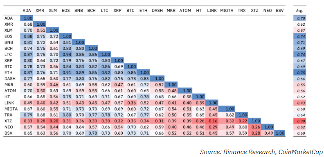Image resolution: width=324 pixels, height=157 pixels.
Task: Click the 0.16 XTZ-LINK correlation cell
Action: (x=212, y=121)
